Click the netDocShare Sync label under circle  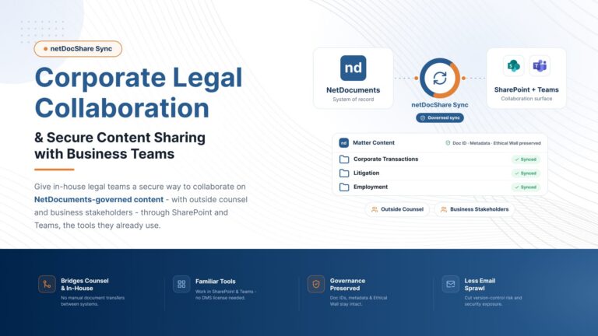[x=440, y=105]
